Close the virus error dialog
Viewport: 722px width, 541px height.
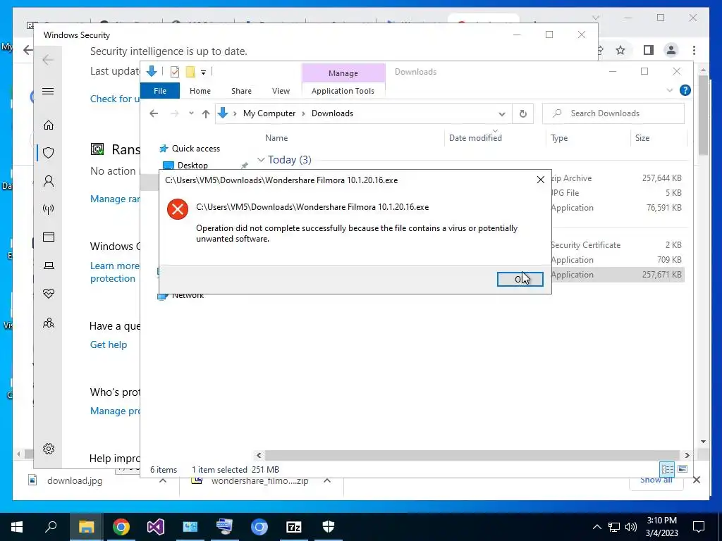point(541,180)
